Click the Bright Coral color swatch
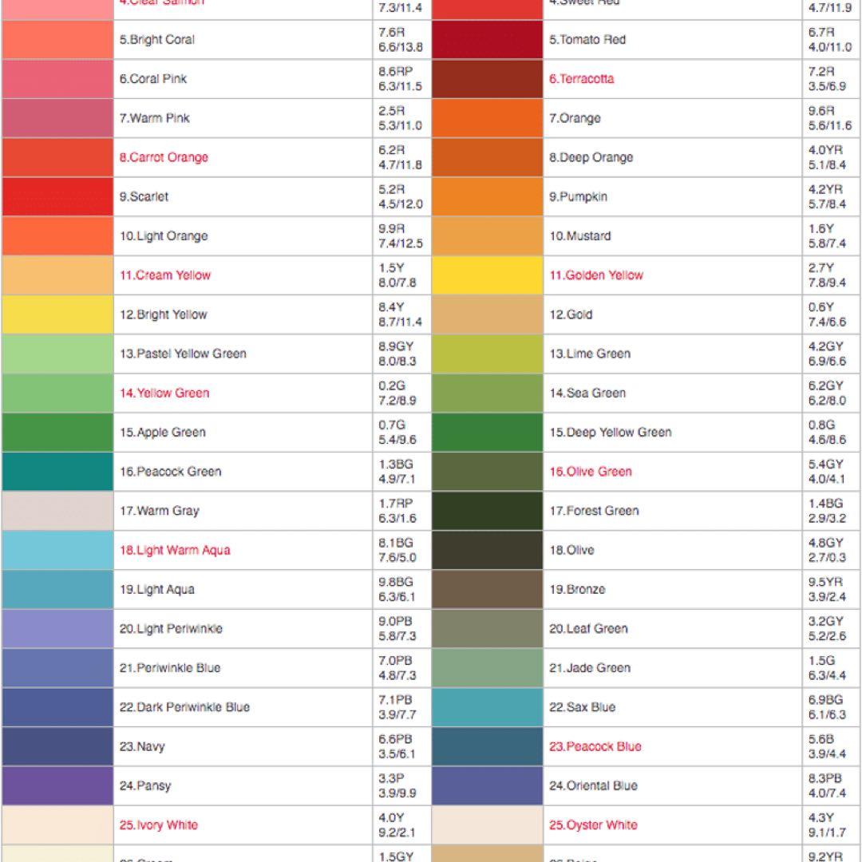862x862 pixels. tap(57, 40)
